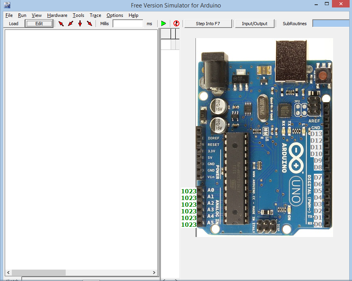
Task: Open the Hardware menu
Action: (57, 15)
